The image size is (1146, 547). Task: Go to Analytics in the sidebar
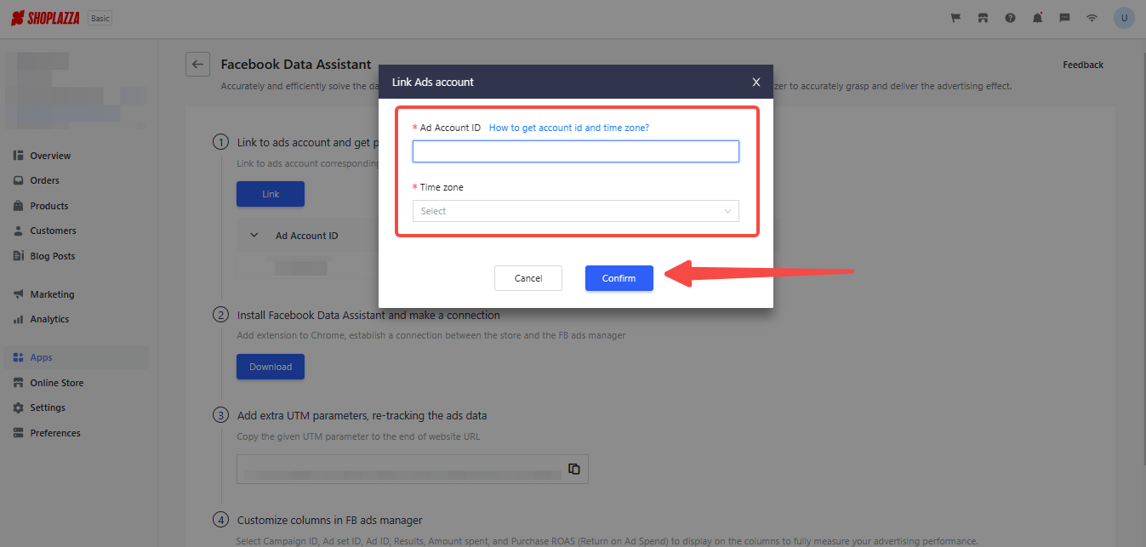[49, 319]
